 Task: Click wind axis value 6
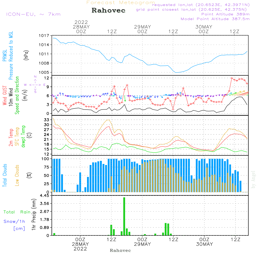pos(48,96)
